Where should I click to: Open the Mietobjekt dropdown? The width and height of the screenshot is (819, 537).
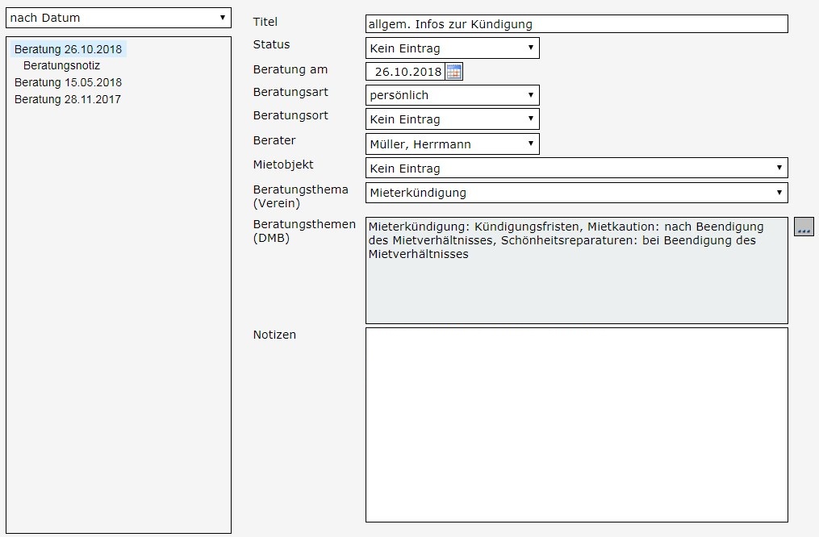(577, 168)
